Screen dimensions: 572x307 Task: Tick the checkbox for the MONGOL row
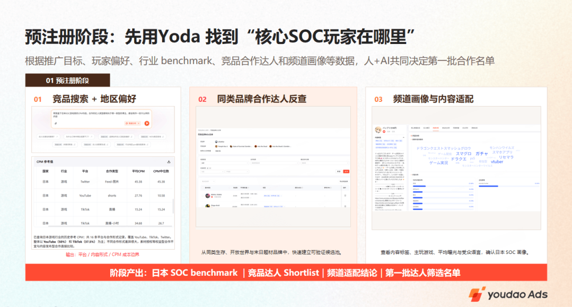[x=203, y=196]
